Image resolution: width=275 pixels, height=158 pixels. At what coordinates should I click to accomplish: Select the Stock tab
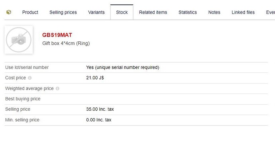[x=122, y=12]
